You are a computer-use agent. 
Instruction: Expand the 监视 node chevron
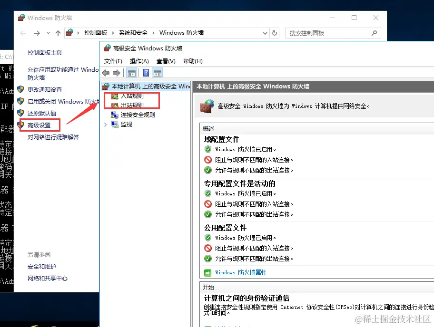(x=106, y=125)
